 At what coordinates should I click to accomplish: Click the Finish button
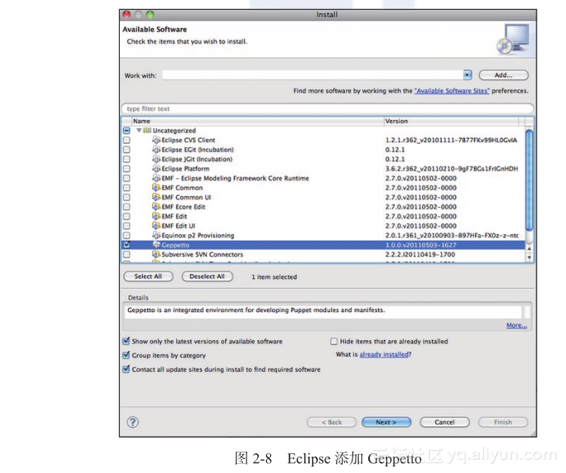(503, 422)
